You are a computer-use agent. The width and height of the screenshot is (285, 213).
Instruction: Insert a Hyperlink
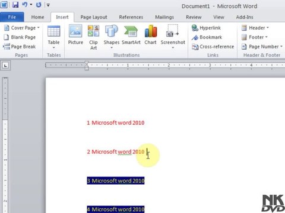[x=206, y=28]
